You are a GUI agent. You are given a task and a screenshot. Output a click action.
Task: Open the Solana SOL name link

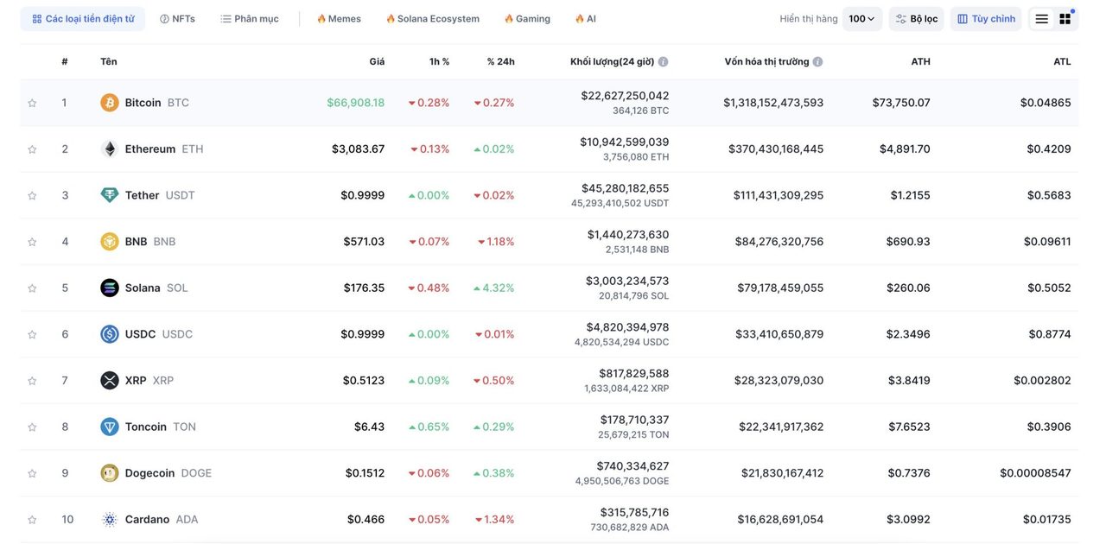(x=156, y=288)
